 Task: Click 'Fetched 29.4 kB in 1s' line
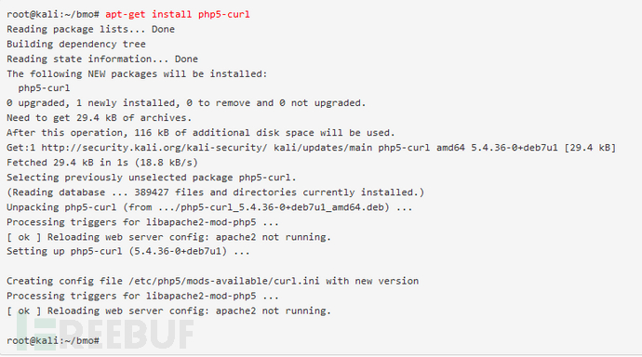click(102, 163)
